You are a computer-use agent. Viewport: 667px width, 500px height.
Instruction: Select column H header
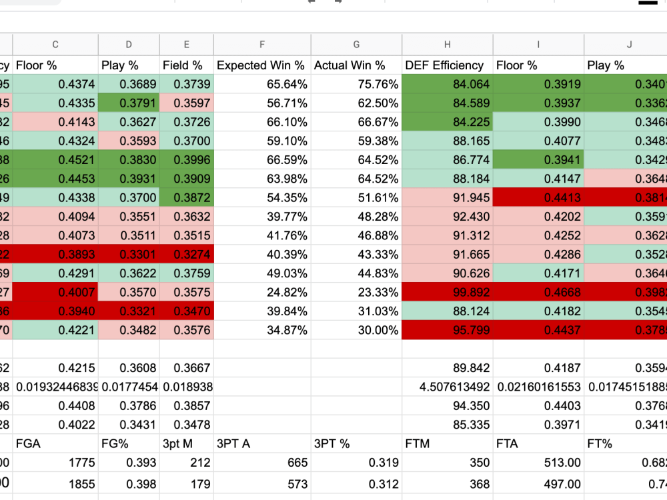(448, 44)
